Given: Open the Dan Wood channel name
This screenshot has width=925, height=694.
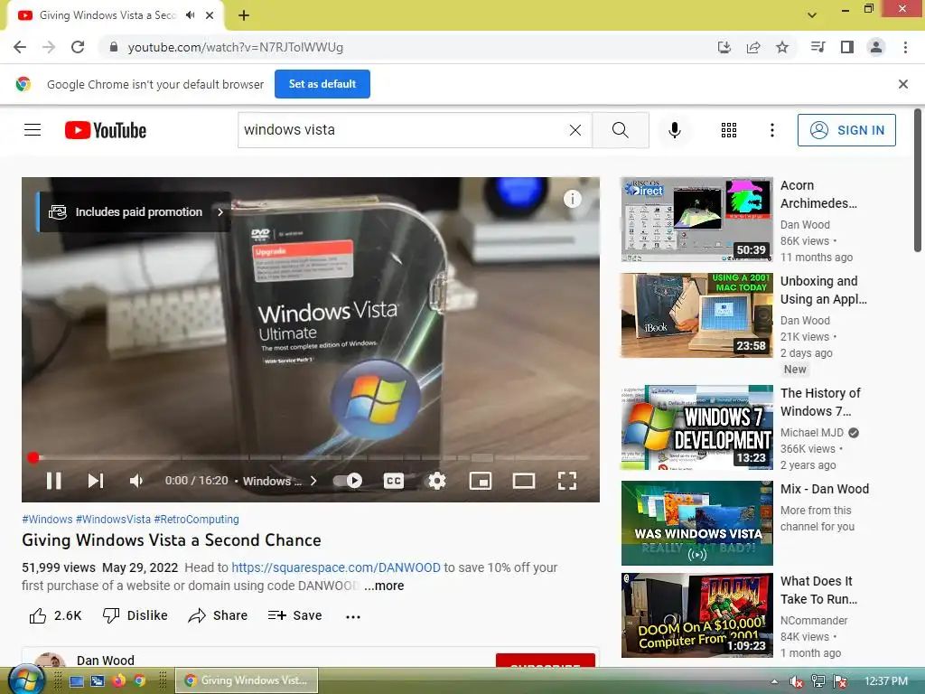Looking at the screenshot, I should (x=106, y=660).
